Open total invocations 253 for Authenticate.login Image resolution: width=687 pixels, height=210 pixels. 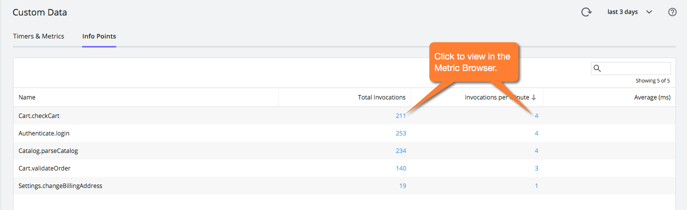click(x=400, y=133)
